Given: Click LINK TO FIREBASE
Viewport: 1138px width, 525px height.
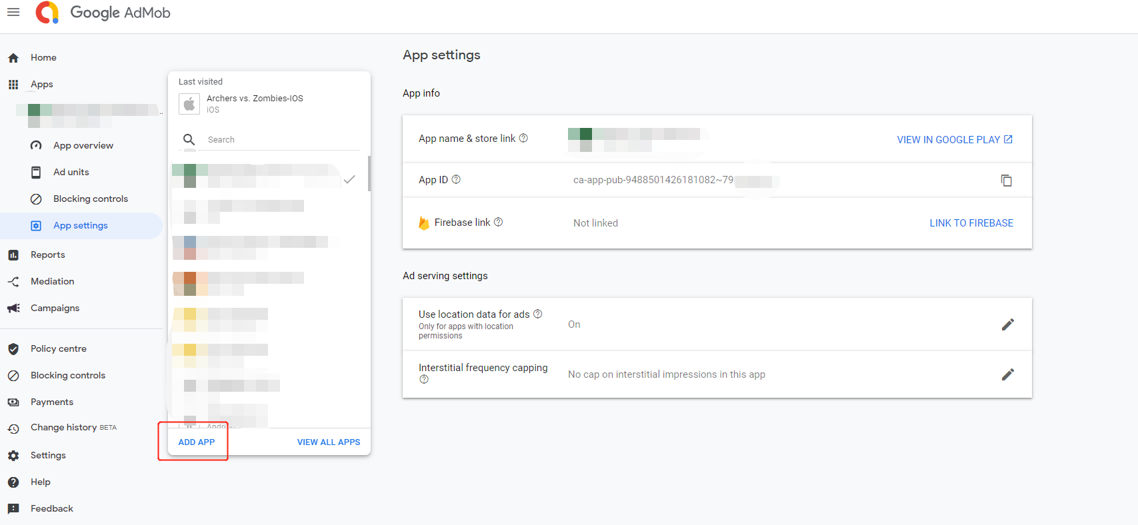Looking at the screenshot, I should coord(971,223).
